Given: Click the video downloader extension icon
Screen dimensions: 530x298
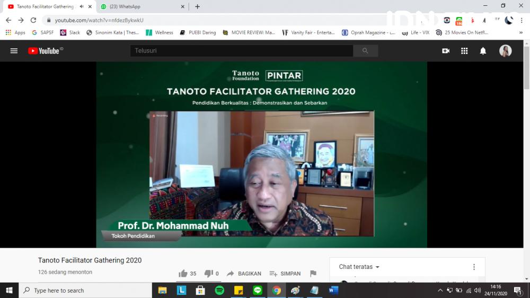Looking at the screenshot, I should [x=447, y=20].
